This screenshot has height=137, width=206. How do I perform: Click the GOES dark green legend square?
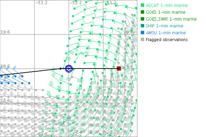click(x=142, y=12)
